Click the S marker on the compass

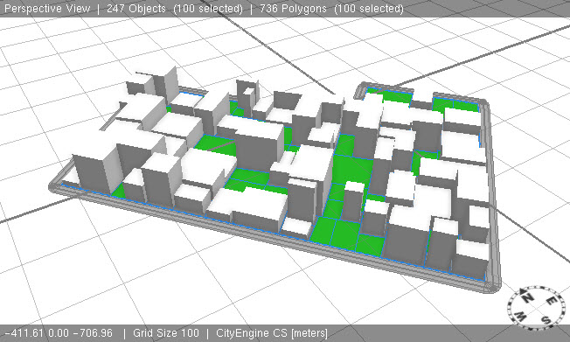click(546, 320)
